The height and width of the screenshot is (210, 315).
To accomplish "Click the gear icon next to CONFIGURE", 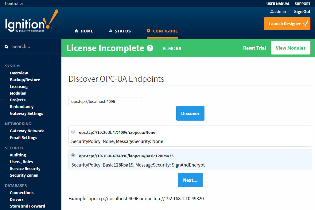I will [x=149, y=31].
